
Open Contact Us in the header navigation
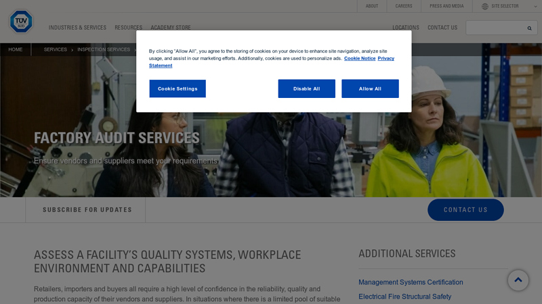(x=442, y=28)
